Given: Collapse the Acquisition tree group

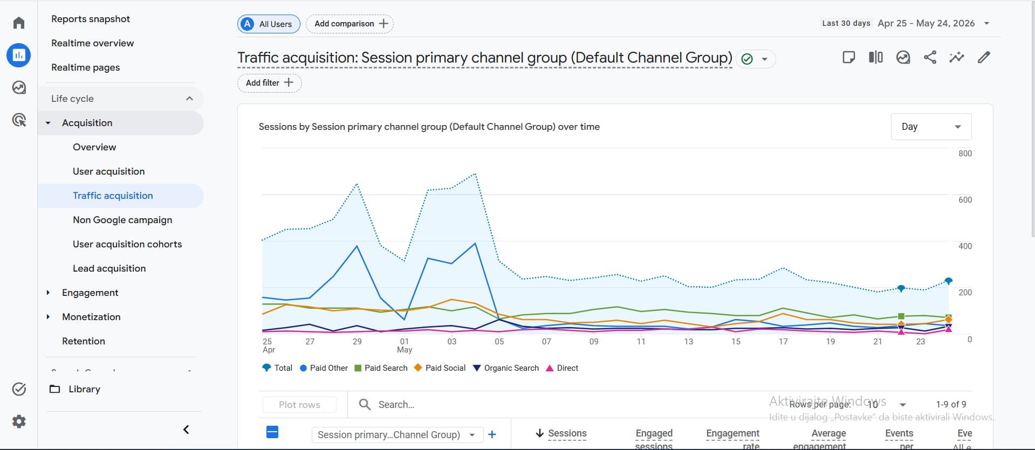Looking at the screenshot, I should [48, 123].
